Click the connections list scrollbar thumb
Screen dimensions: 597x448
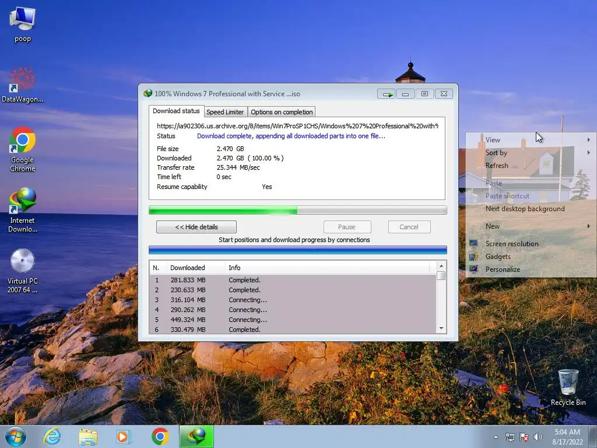[x=441, y=275]
